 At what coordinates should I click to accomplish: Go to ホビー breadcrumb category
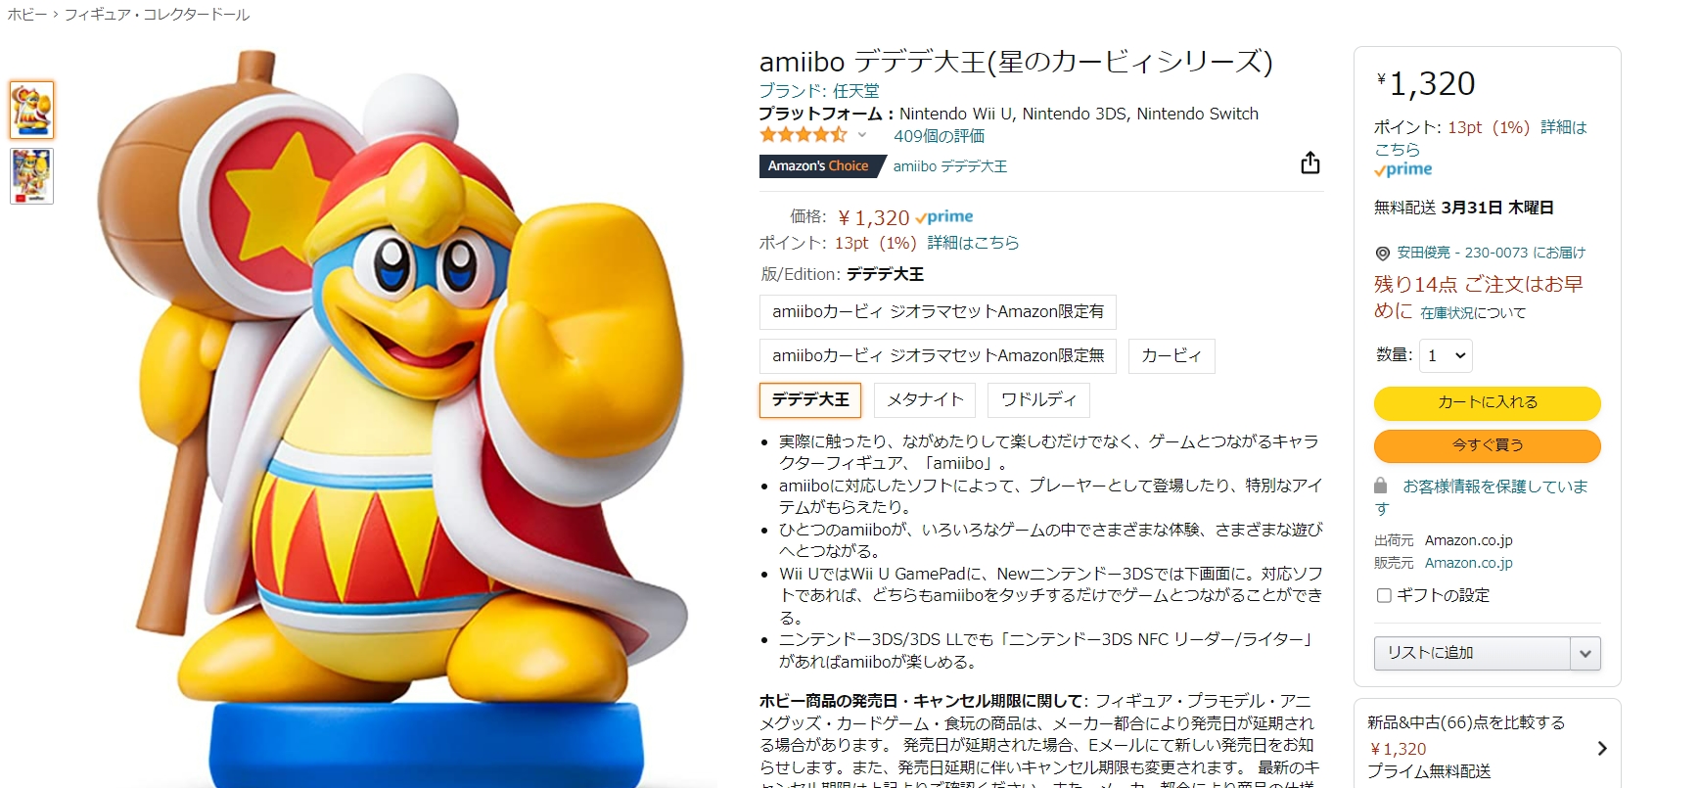(27, 15)
